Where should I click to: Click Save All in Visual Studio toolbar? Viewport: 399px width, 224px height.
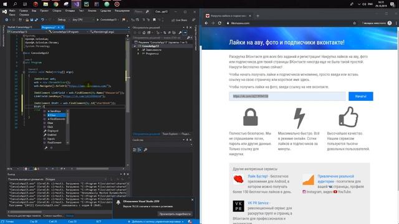(x=36, y=19)
